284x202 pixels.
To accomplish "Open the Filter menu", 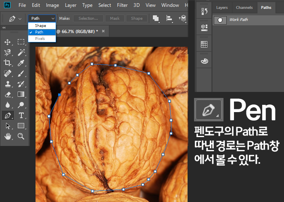I will click(x=122, y=5).
